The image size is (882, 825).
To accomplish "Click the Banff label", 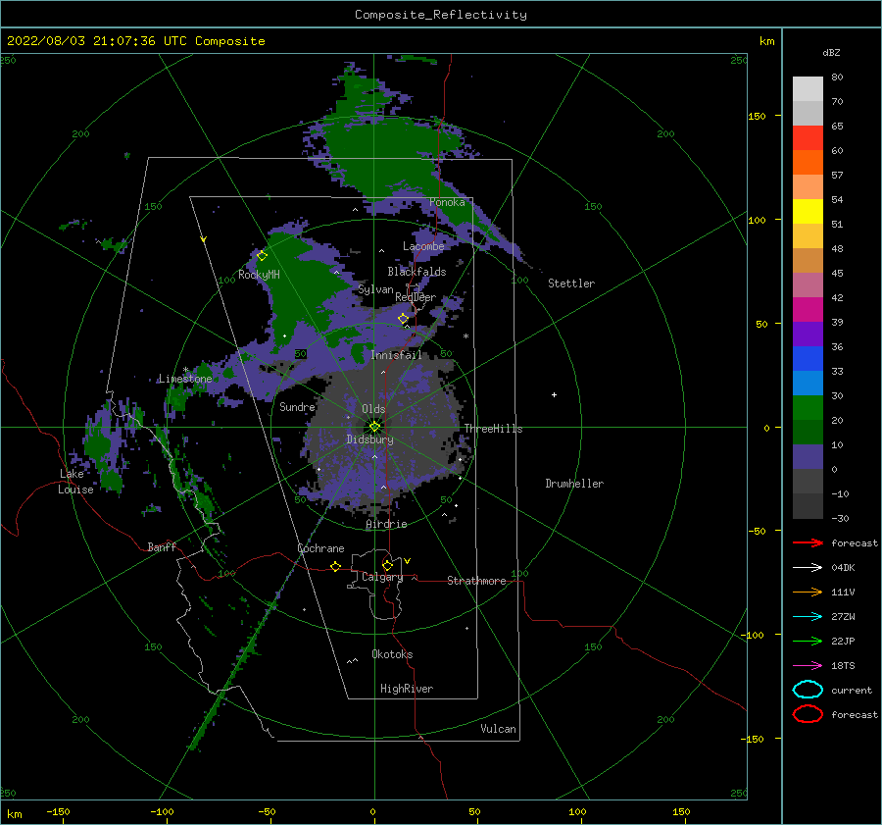I will click(162, 547).
